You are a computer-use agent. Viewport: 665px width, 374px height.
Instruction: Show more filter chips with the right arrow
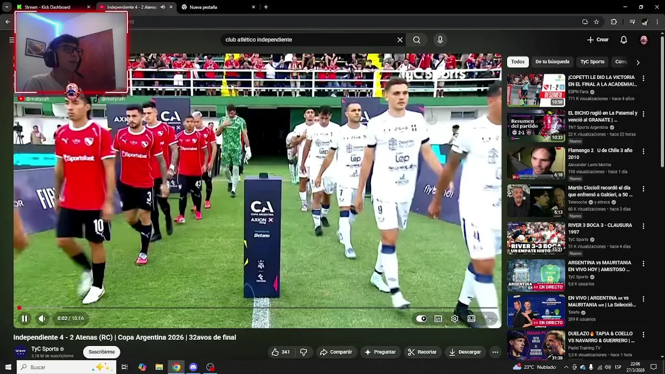638,62
